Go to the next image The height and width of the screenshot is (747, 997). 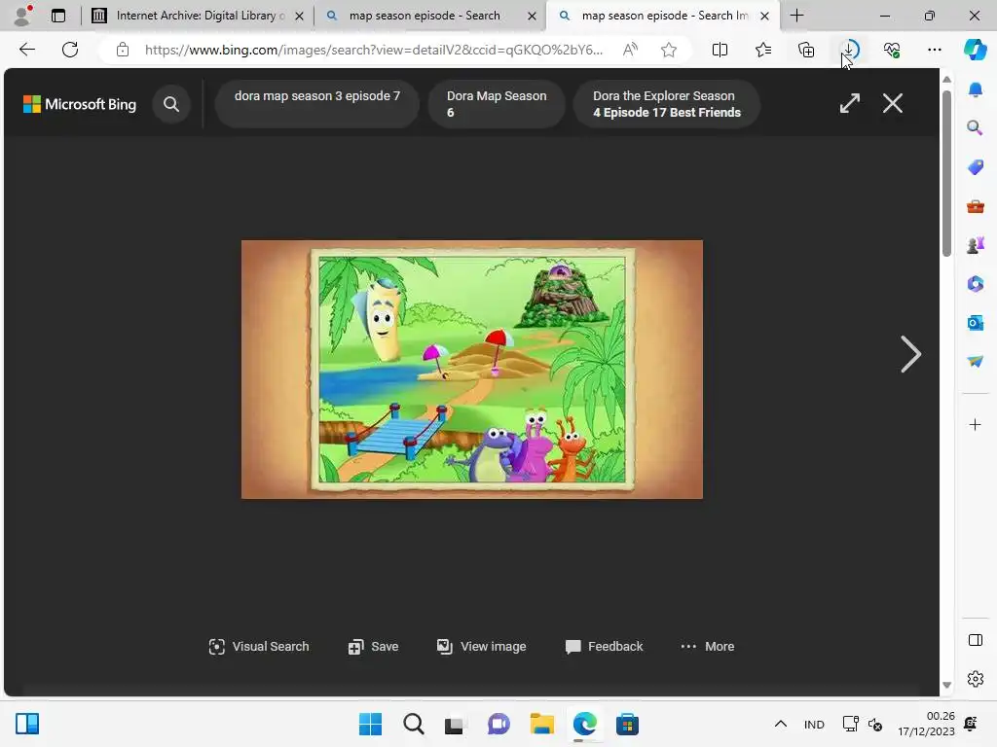click(x=910, y=354)
